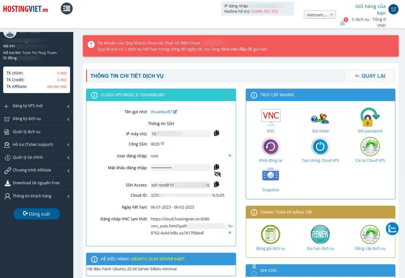
Task: Reveal the hidden login password
Action: (x=217, y=174)
